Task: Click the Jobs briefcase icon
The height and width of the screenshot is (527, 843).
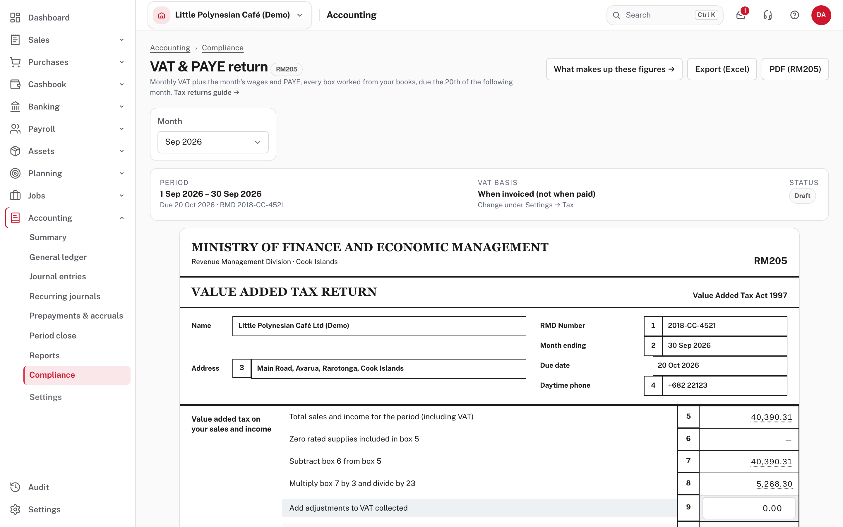Action: pyautogui.click(x=15, y=196)
